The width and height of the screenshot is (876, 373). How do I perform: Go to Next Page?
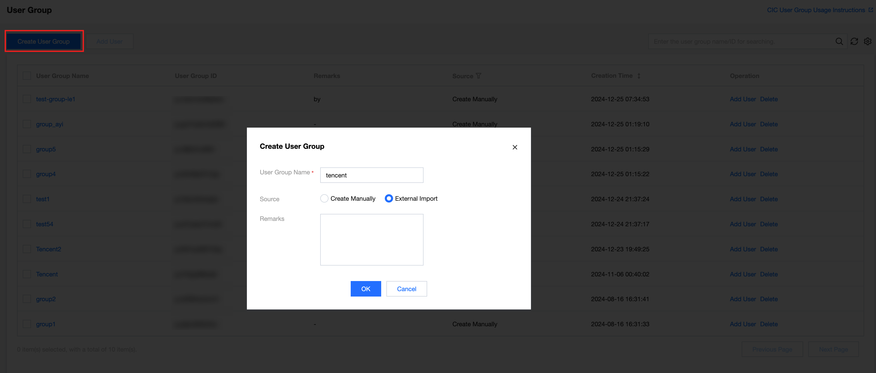coord(833,349)
